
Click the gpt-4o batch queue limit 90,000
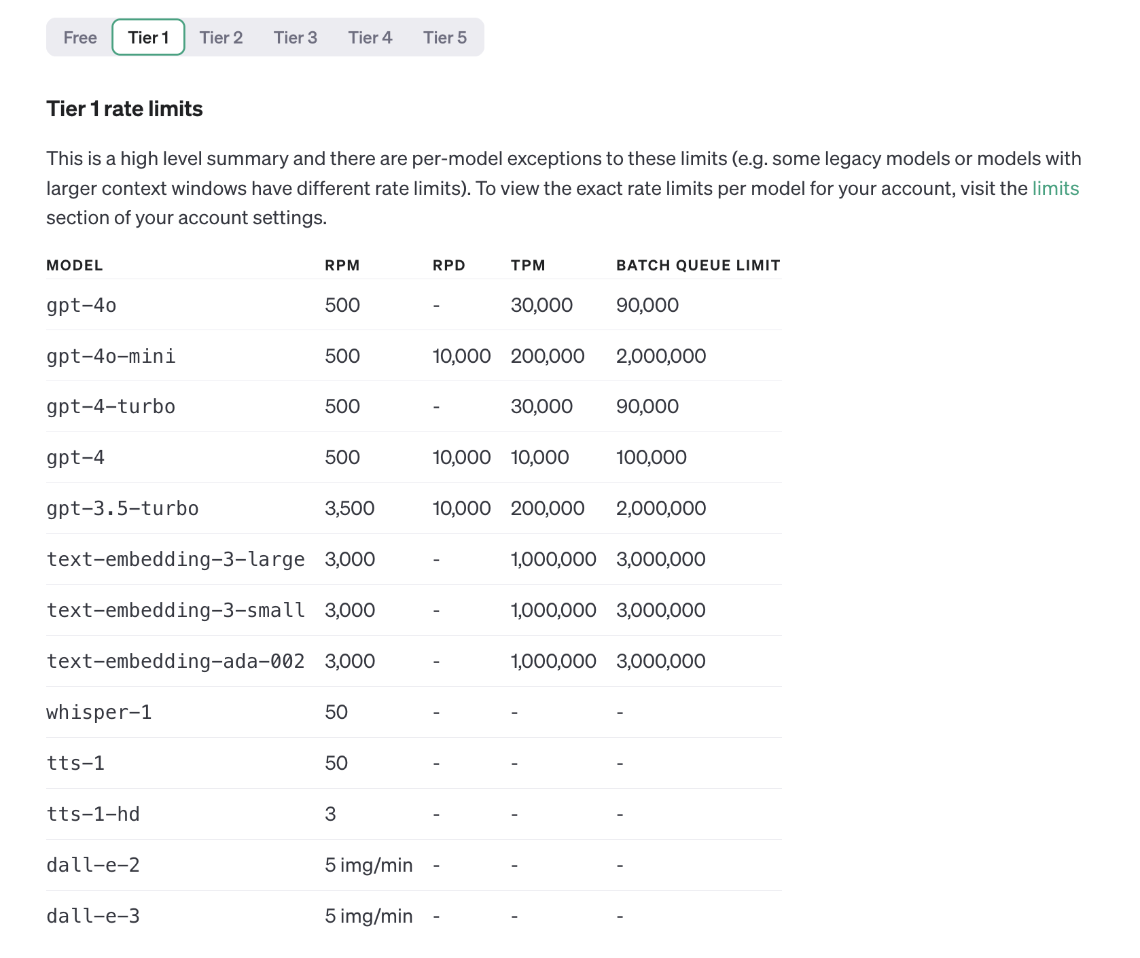647,305
